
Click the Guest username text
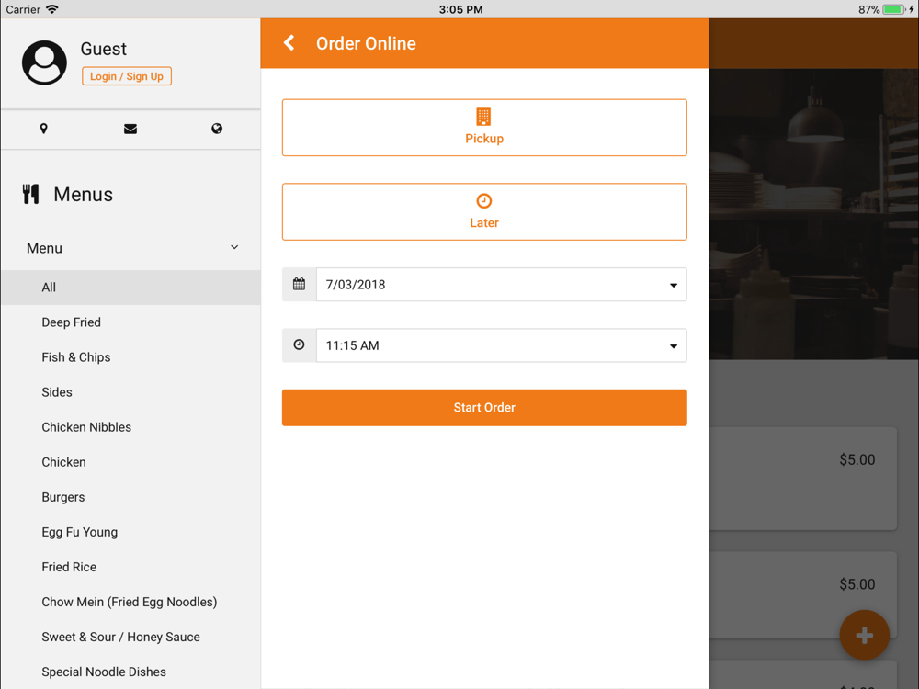click(x=103, y=49)
